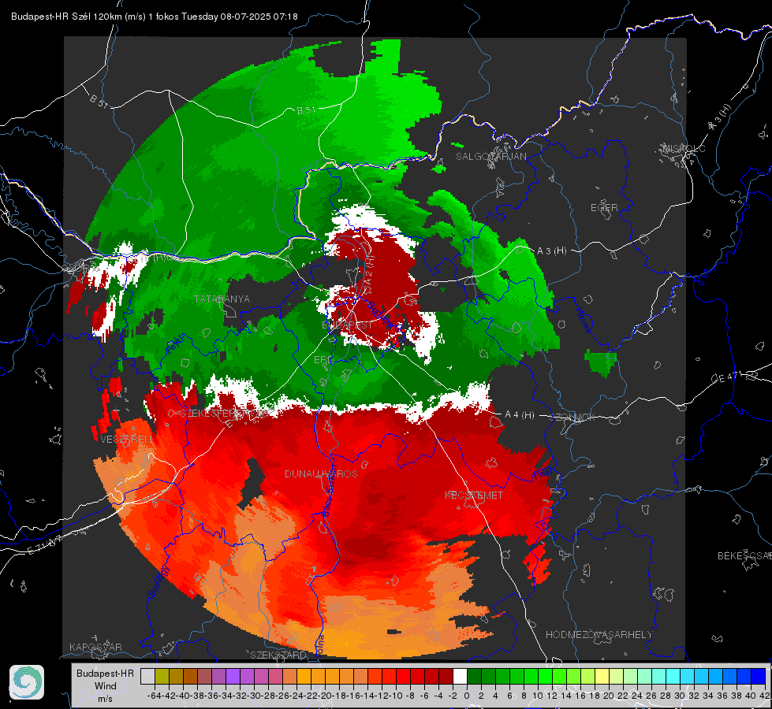Click the A 4 (H) road label
772x709 pixels.
520,415
